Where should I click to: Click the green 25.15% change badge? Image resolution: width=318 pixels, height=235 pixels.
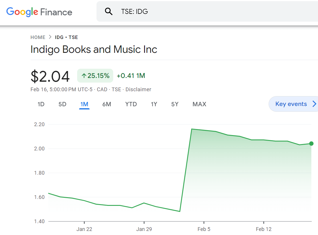95,76
